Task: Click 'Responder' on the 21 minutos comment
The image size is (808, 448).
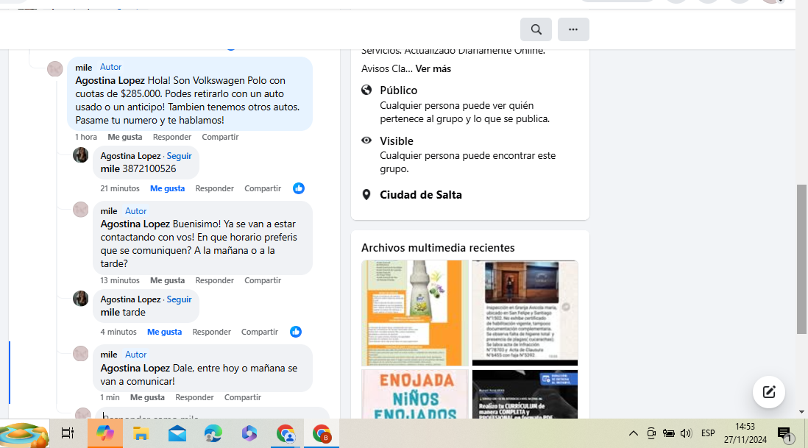Action: pyautogui.click(x=214, y=188)
